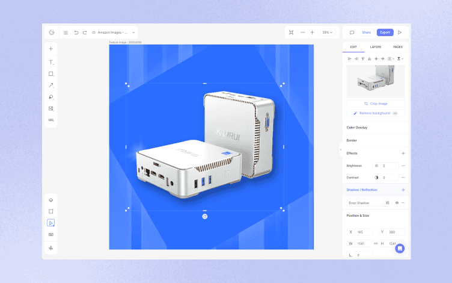Click the Contrast value field
This screenshot has width=452, height=283.
point(385,177)
